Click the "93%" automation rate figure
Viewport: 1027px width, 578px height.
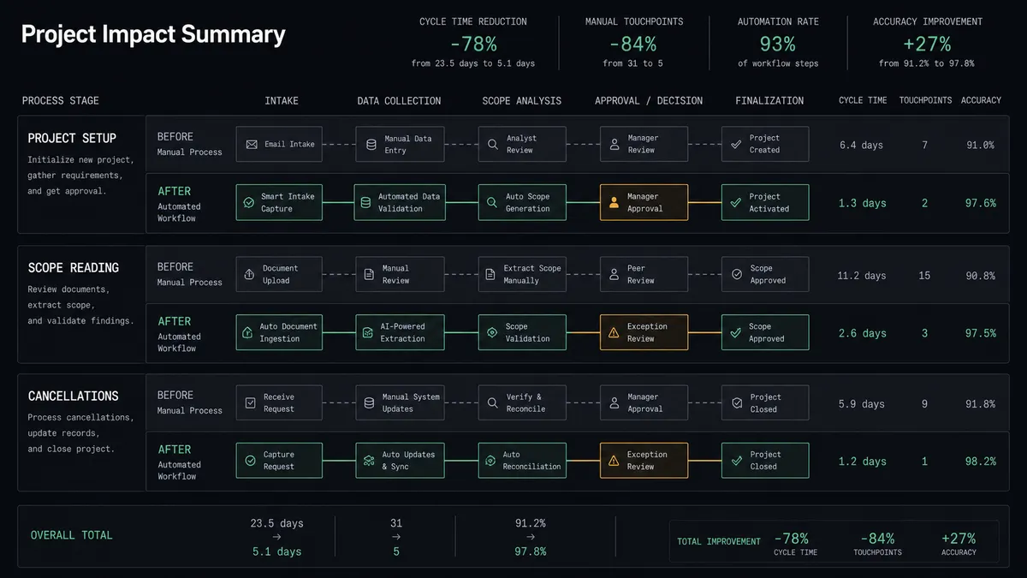tap(777, 44)
